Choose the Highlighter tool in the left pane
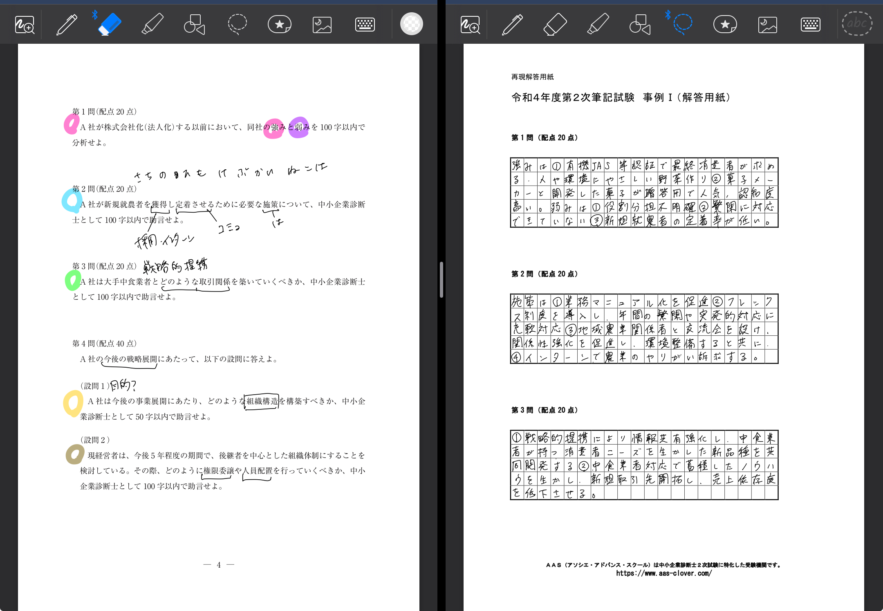 pos(152,24)
